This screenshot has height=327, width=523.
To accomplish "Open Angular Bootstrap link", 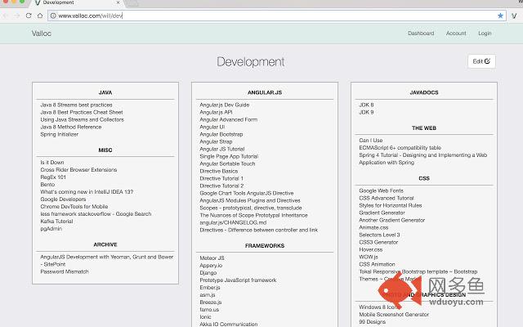I will click(221, 134).
